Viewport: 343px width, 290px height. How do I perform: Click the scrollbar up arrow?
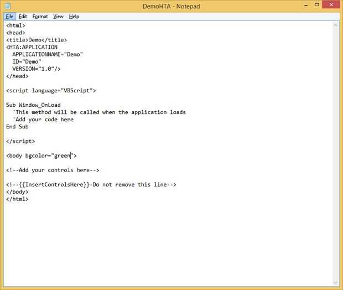click(335, 25)
